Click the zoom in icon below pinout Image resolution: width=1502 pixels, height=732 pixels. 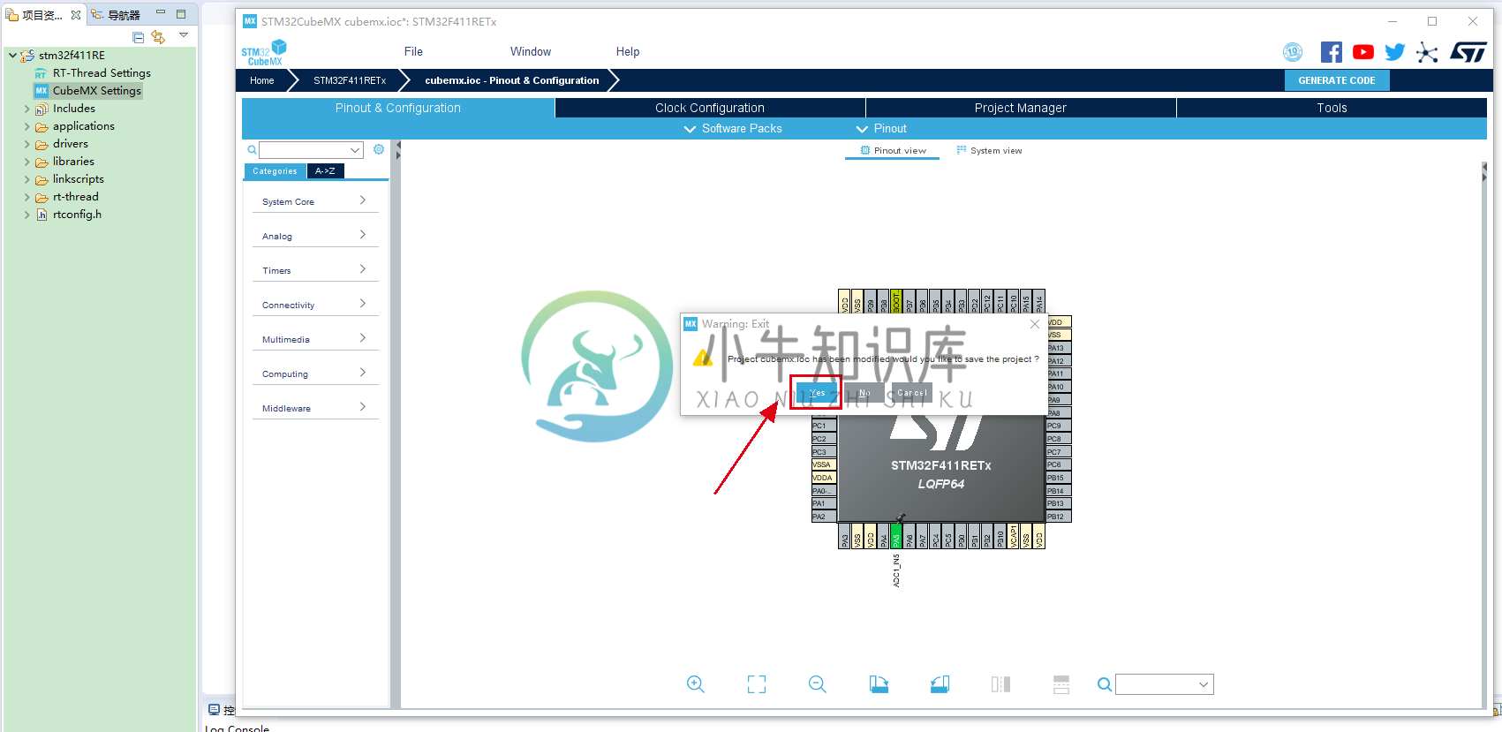pos(696,684)
